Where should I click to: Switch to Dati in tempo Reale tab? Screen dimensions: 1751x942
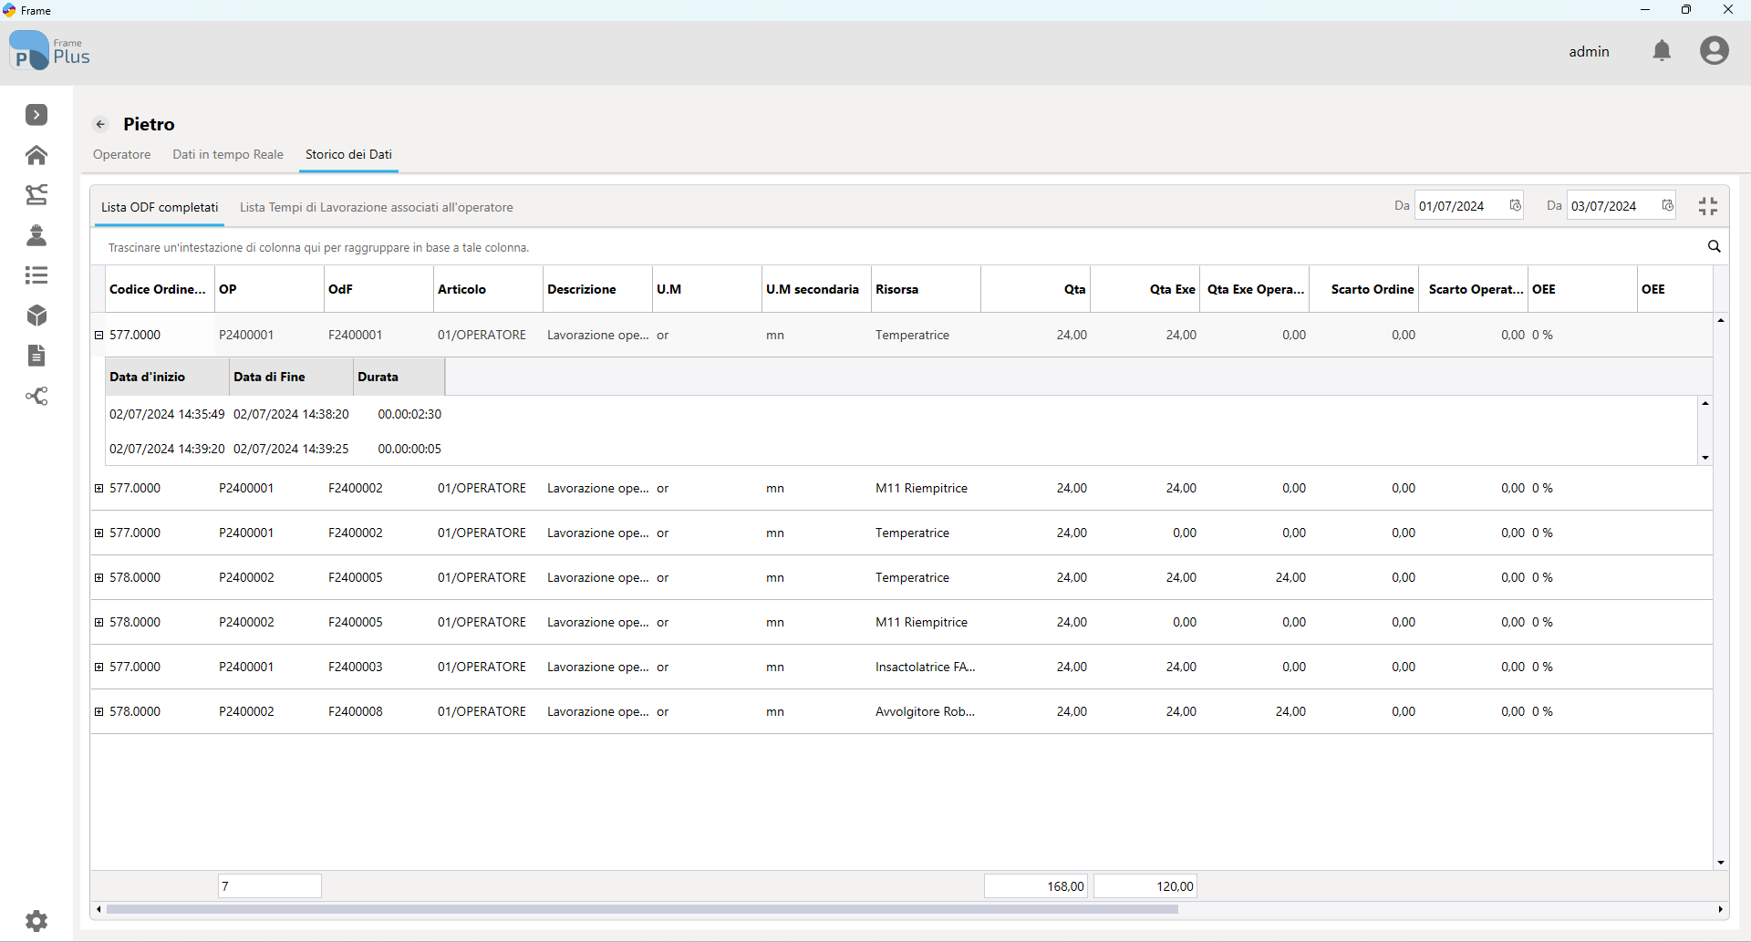[228, 154]
